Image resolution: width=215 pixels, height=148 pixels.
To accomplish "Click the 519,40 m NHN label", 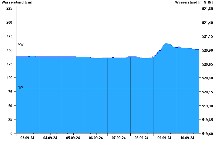I will [x=207, y=134].
